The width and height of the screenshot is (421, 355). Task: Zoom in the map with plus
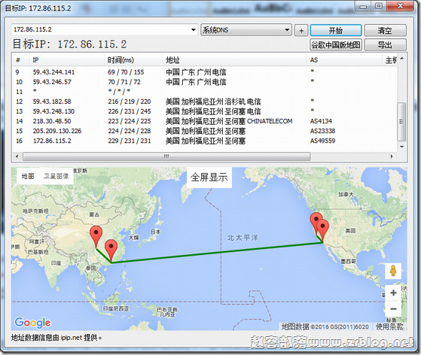tap(393, 293)
